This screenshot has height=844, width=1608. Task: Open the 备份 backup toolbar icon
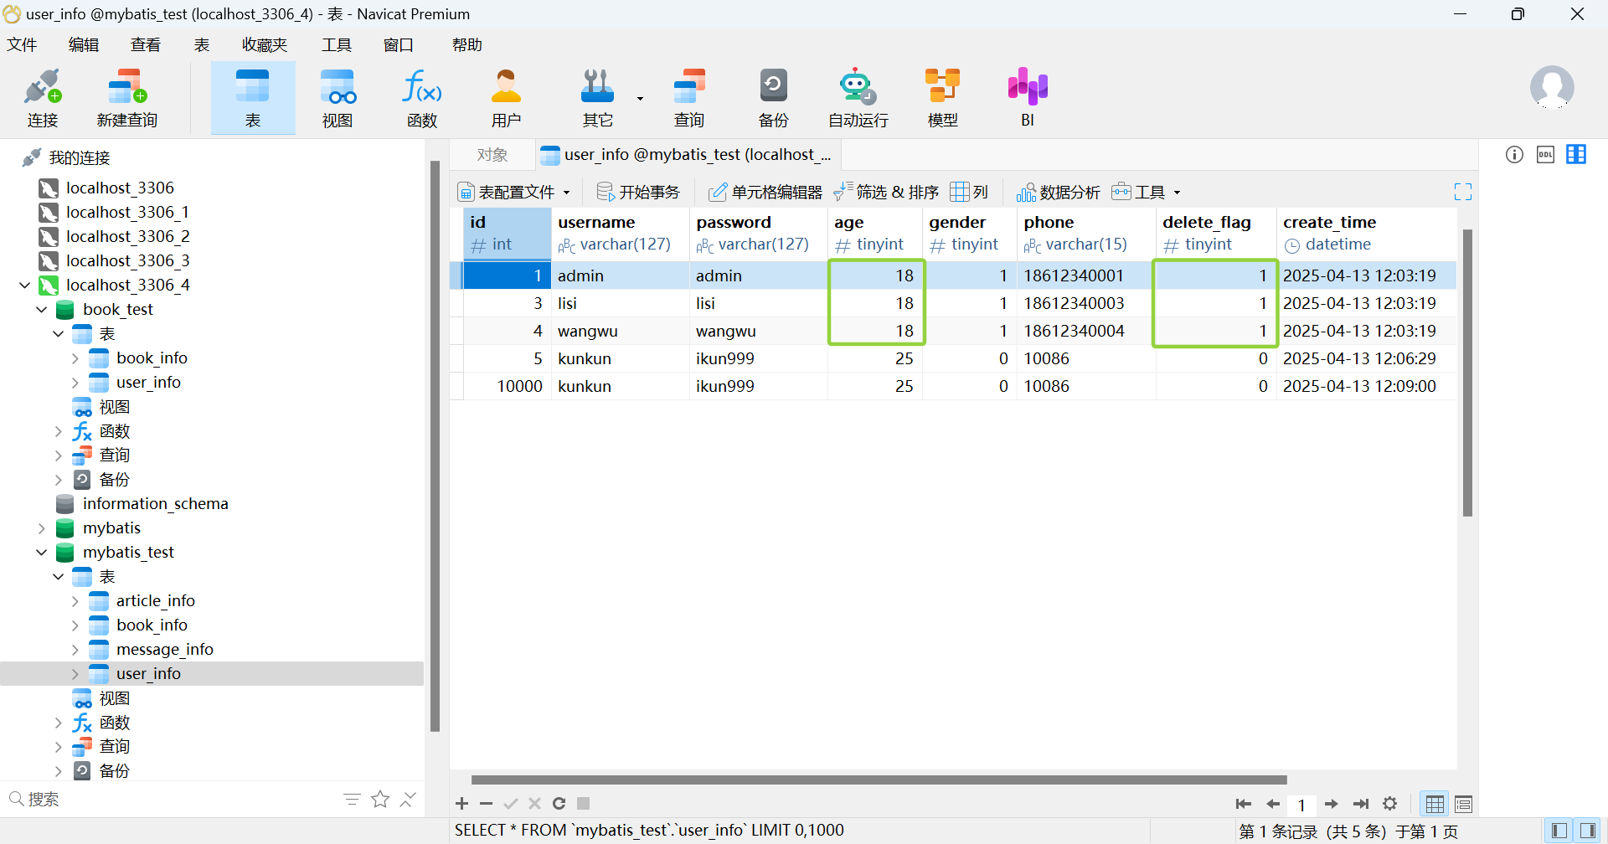click(x=773, y=99)
